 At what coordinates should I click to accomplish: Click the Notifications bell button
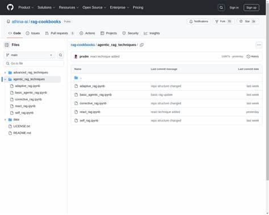pos(199,22)
